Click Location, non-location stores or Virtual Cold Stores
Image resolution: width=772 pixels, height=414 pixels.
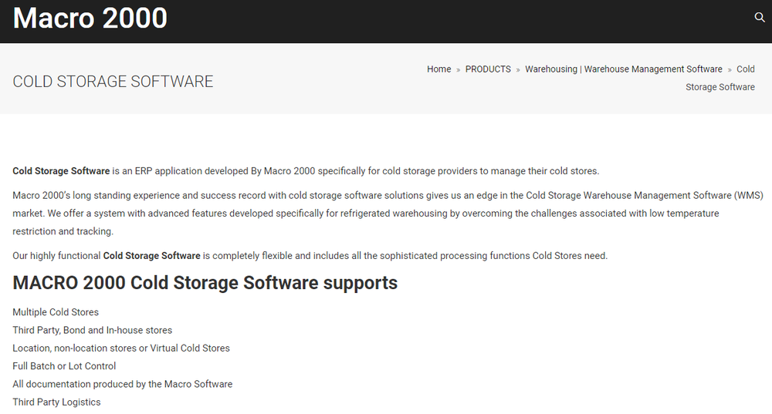121,348
